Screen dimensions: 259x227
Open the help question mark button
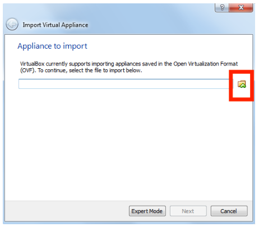[x=222, y=8]
